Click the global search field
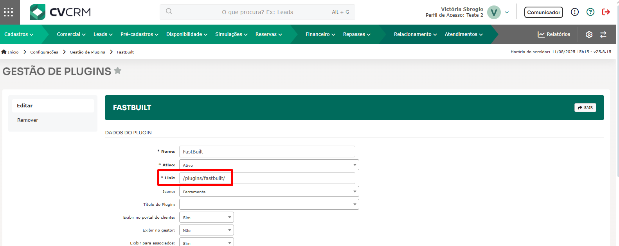This screenshot has height=246, width=619. [x=257, y=12]
